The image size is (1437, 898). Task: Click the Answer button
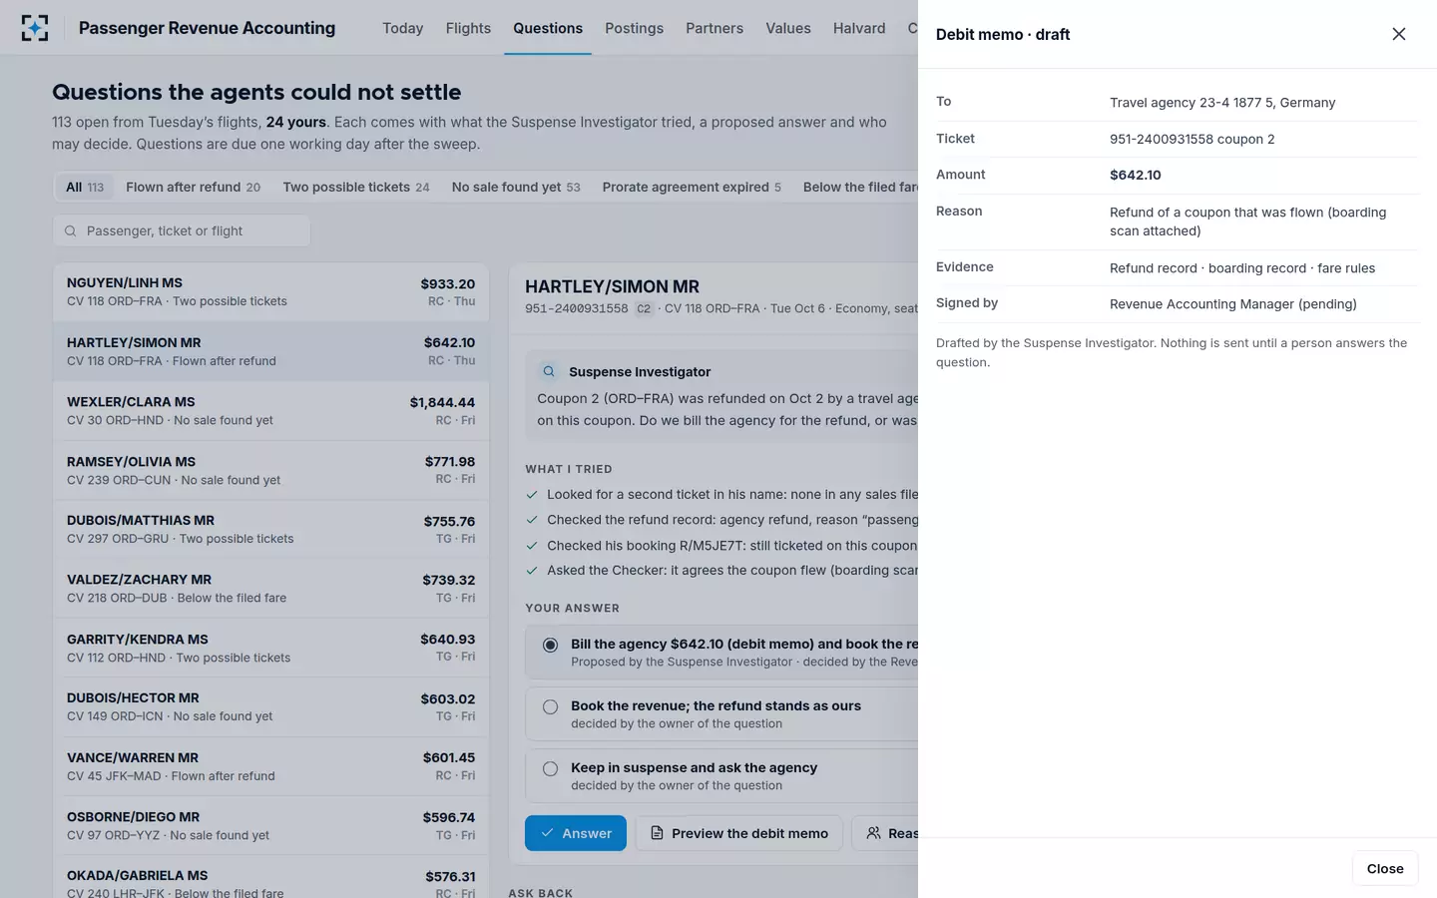pyautogui.click(x=576, y=833)
